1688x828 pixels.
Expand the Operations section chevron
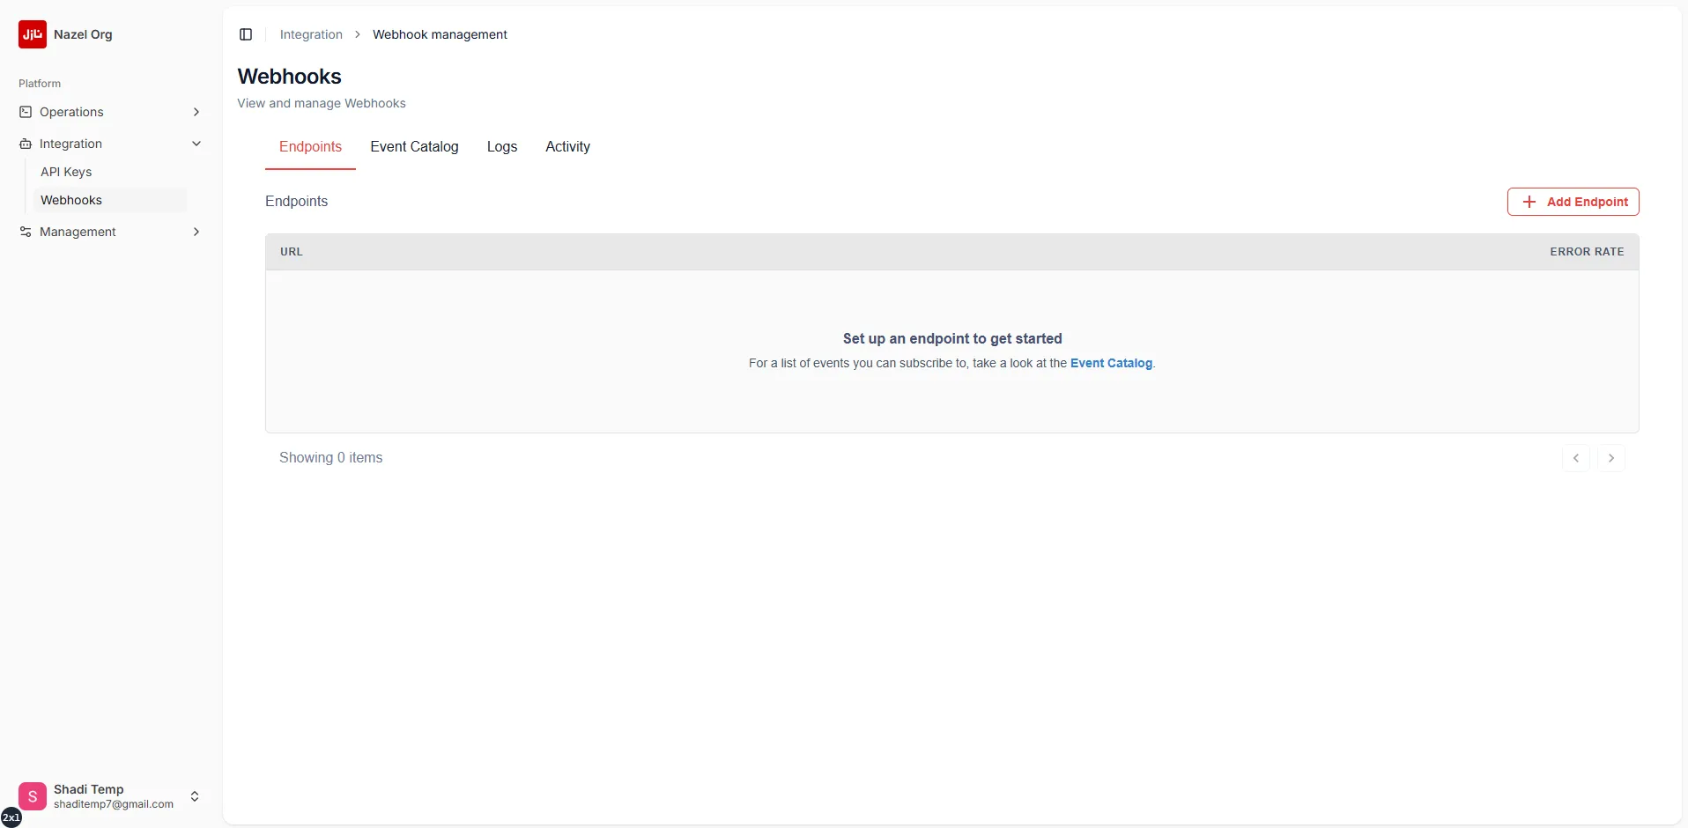(x=196, y=112)
